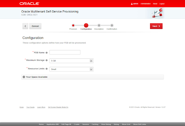Open the Resource Limits help icon

click(x=47, y=69)
